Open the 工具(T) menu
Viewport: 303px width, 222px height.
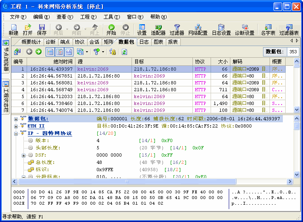tap(112, 17)
